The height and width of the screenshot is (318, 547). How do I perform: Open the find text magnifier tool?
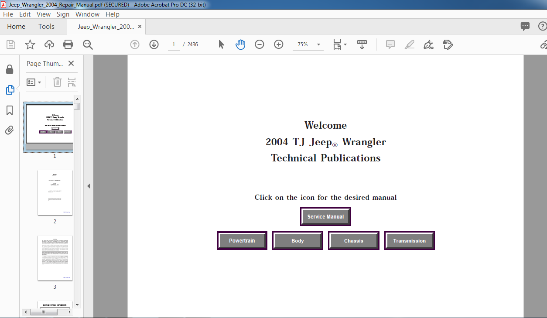88,44
